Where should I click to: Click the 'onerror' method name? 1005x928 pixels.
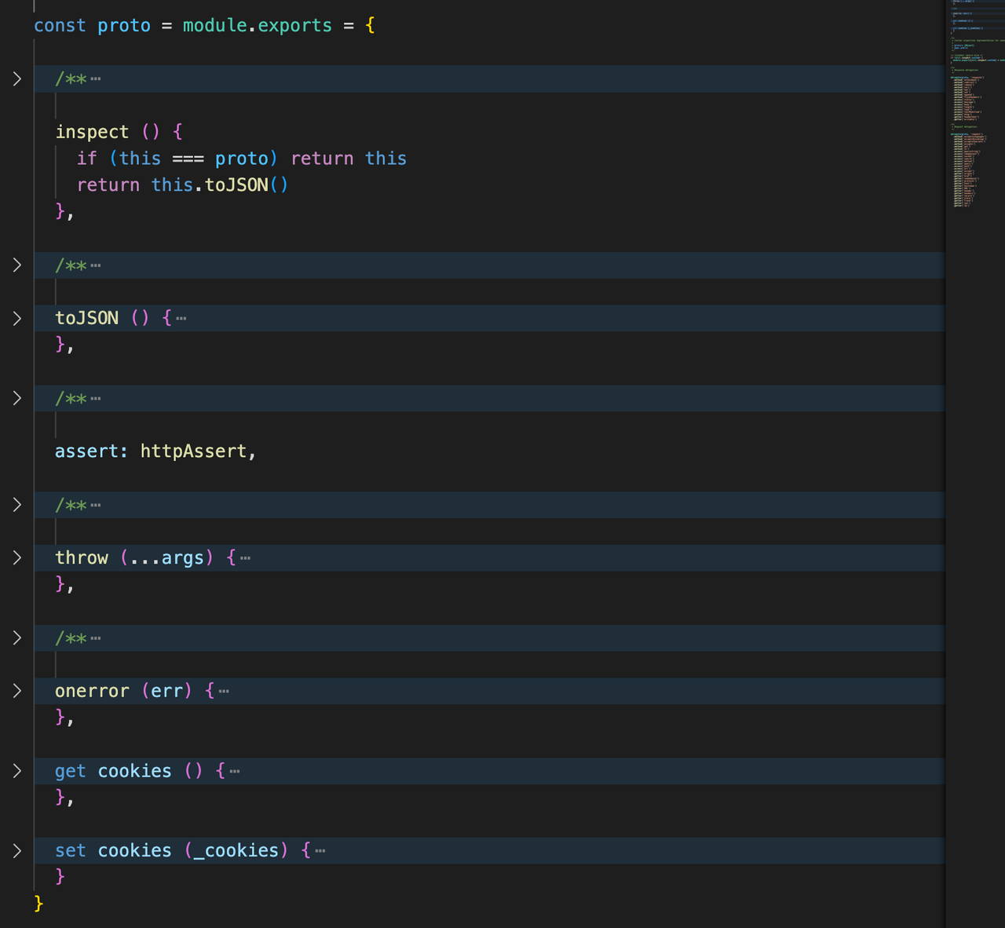coord(92,691)
